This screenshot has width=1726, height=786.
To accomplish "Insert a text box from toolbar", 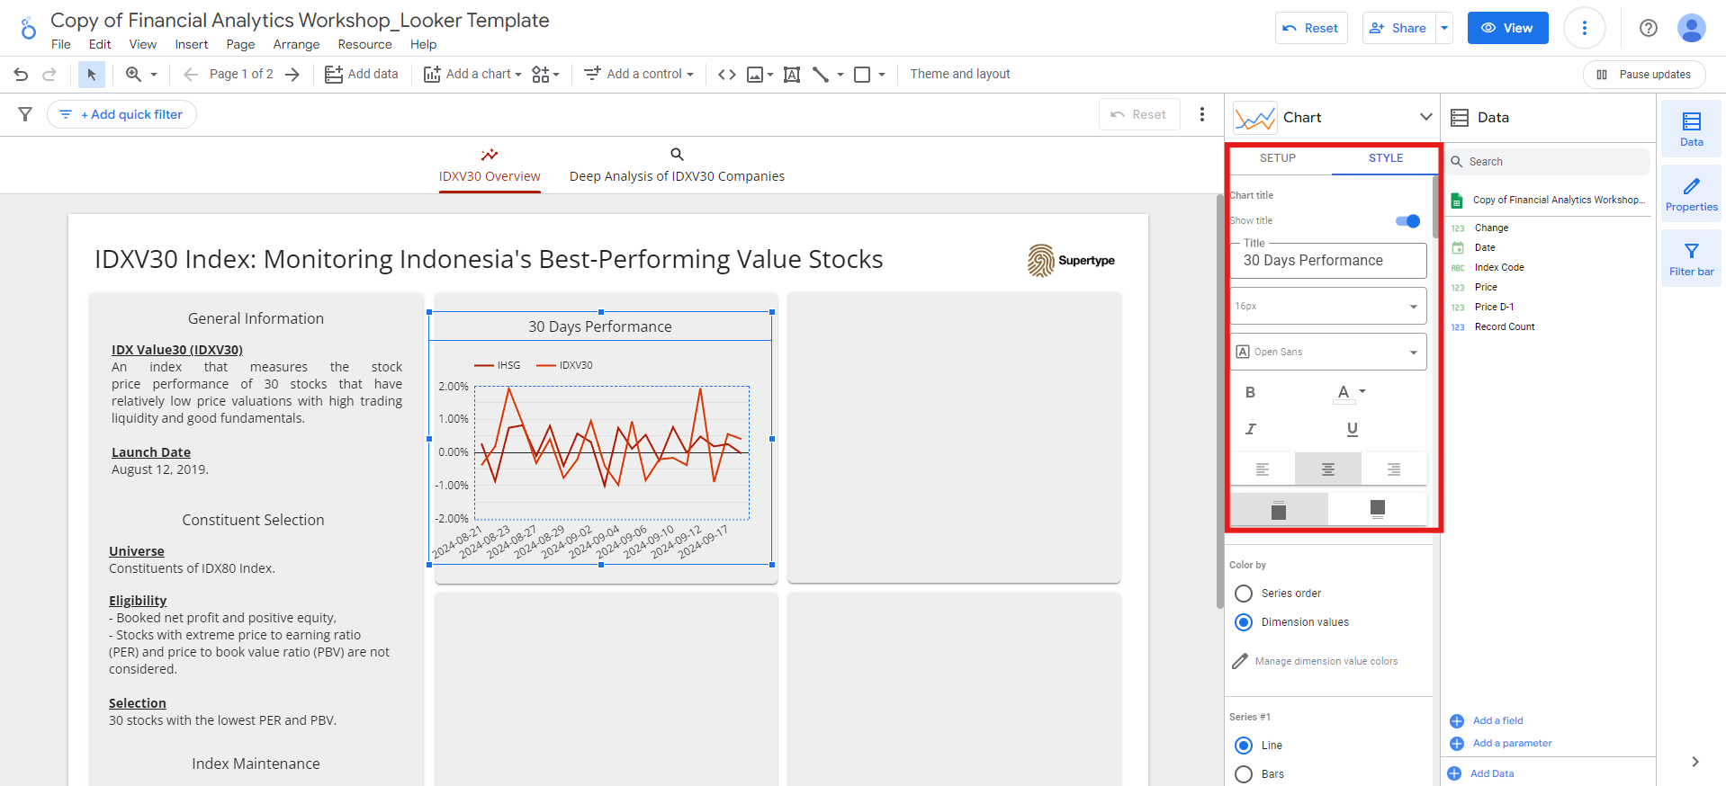I will click(792, 75).
